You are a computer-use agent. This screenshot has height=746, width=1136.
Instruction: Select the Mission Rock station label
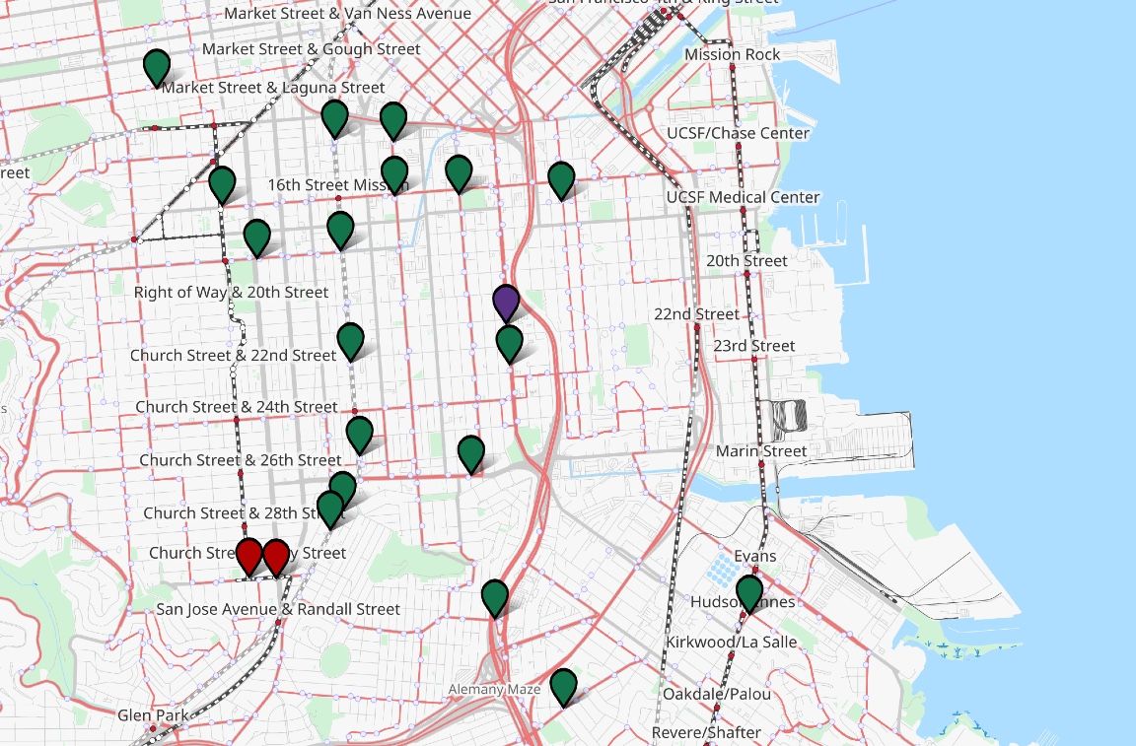click(732, 54)
